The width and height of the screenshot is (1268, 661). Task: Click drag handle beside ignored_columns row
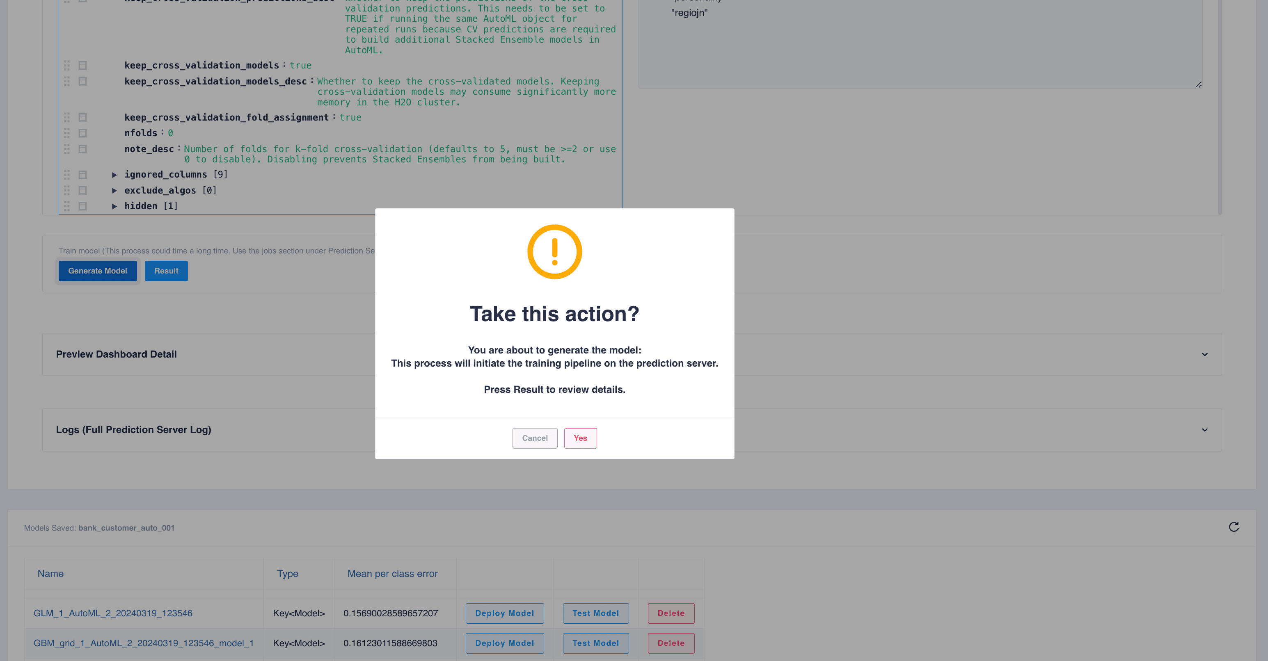[x=67, y=175]
